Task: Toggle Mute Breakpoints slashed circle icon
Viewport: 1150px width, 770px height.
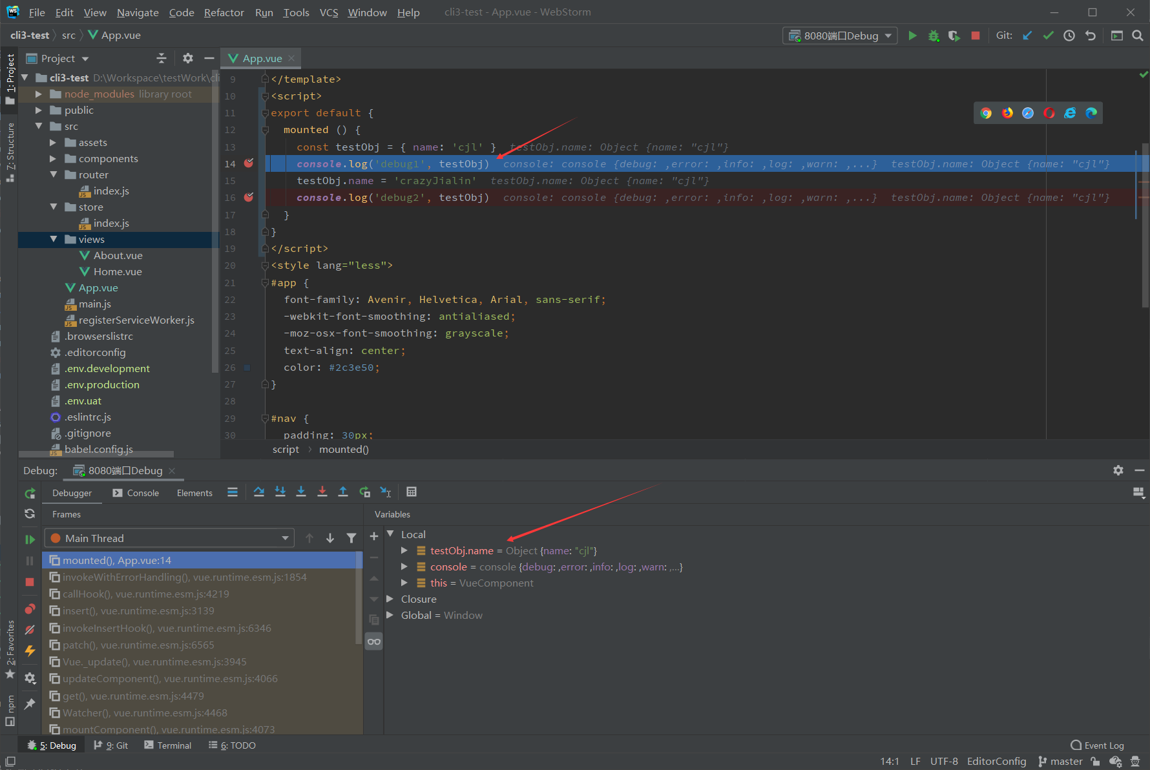Action: (x=30, y=630)
